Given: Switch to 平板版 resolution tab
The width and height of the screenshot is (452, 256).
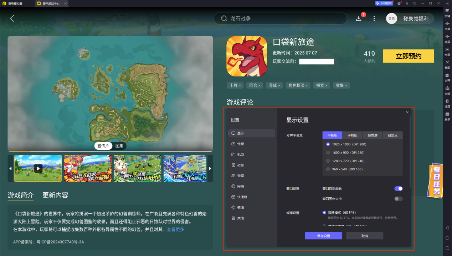Looking at the screenshot, I should (x=332, y=135).
